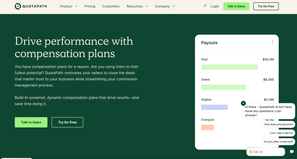
Task: Close the AI bot greeting bubble
Action: pyautogui.click(x=243, y=103)
